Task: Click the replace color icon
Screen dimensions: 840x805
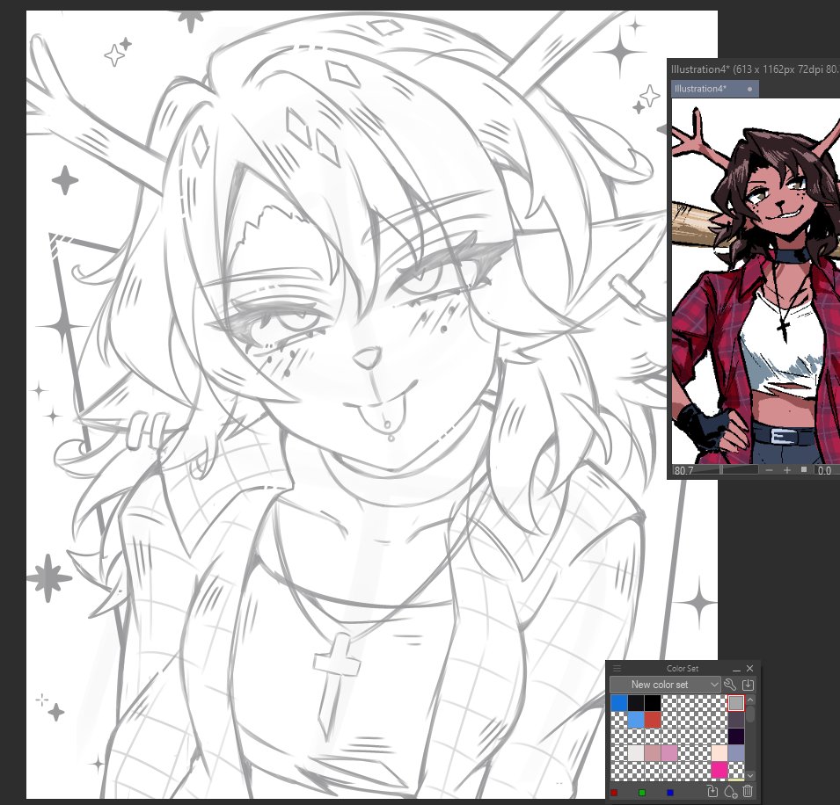Action: pos(712,791)
